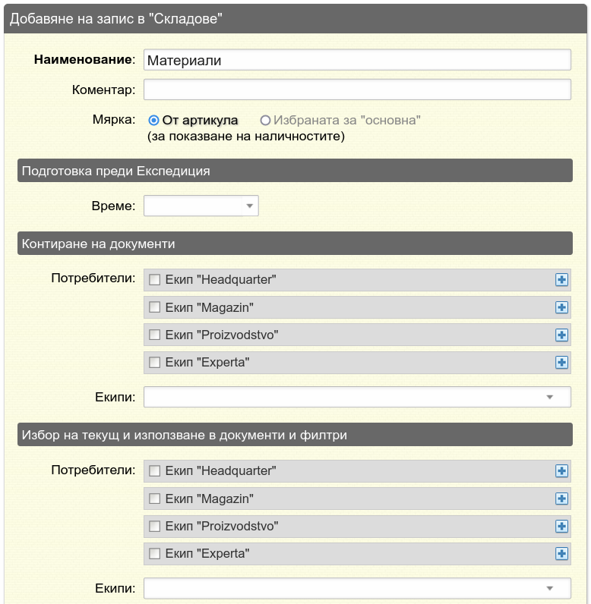This screenshot has height=604, width=591.
Task: Open the Екипи dropdown under Контиране на документи
Action: pos(357,397)
